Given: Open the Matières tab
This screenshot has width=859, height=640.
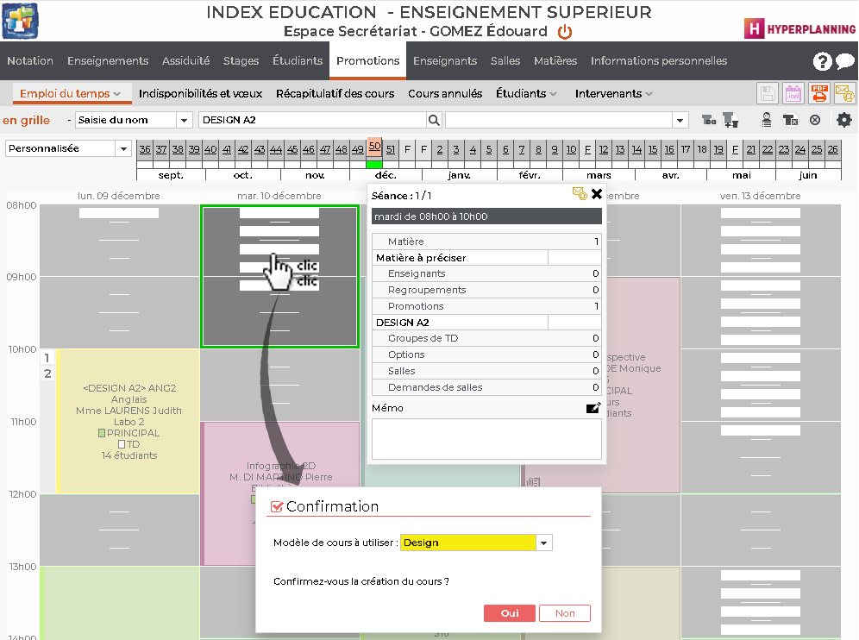Looking at the screenshot, I should [x=555, y=61].
